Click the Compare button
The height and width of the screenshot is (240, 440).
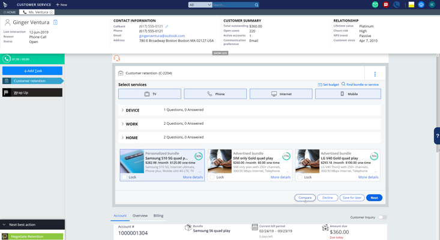(x=305, y=197)
